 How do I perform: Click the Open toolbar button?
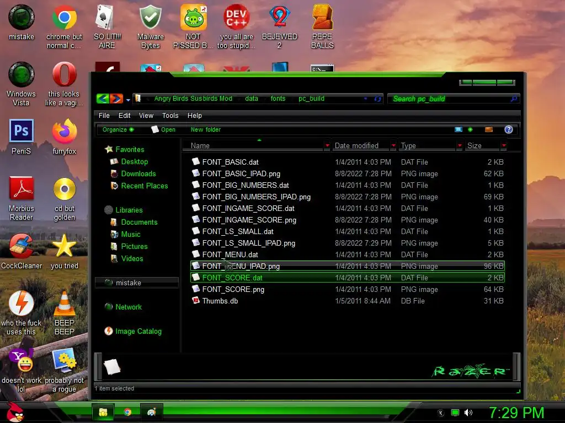click(x=163, y=129)
